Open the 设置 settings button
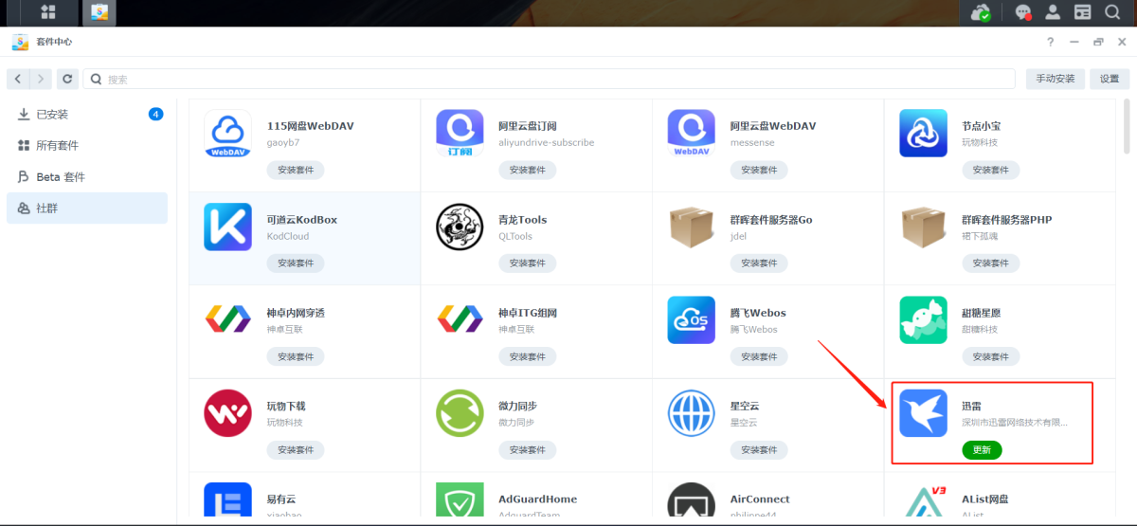 click(1110, 79)
